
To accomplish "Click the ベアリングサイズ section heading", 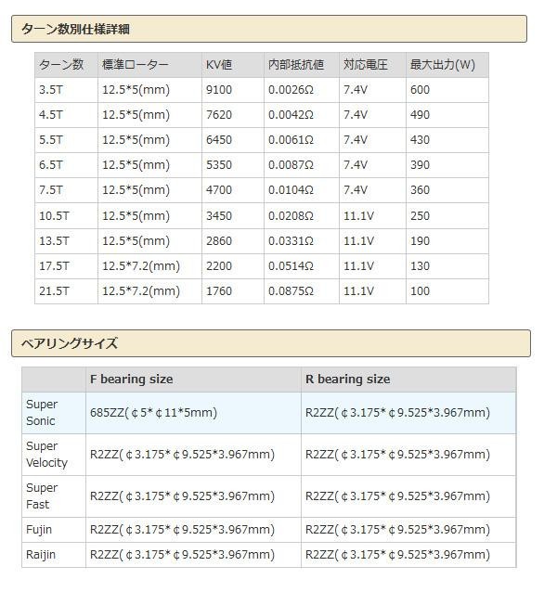I will 70,343.
